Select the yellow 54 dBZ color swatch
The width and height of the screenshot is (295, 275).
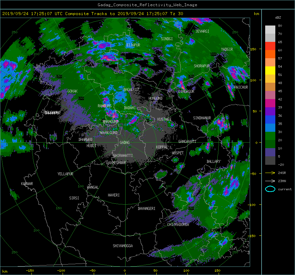(270, 70)
